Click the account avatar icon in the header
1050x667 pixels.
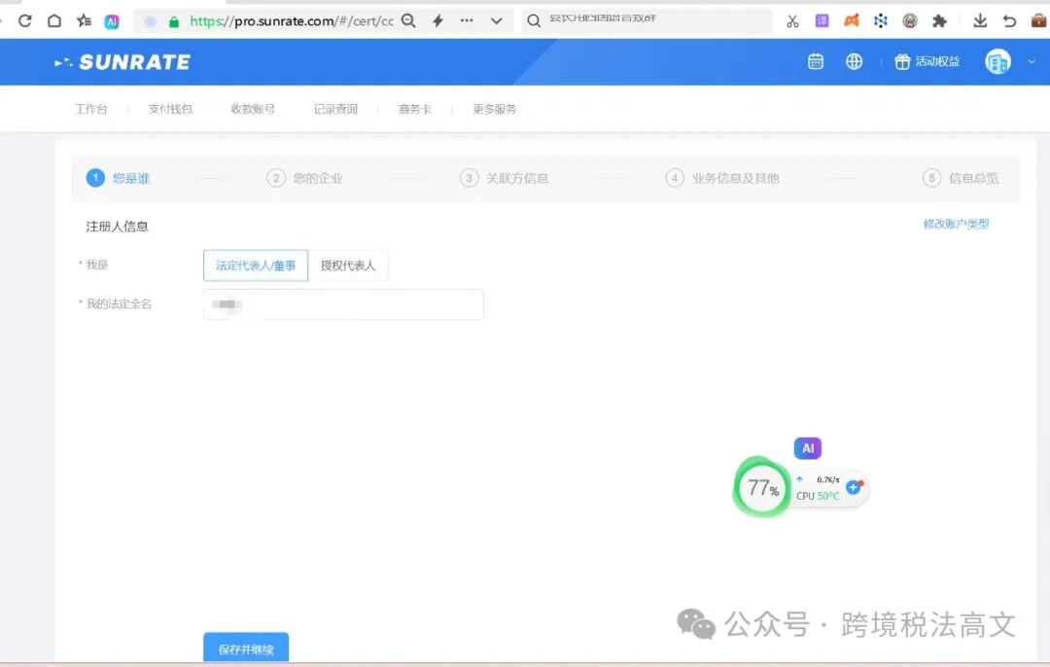(x=997, y=61)
